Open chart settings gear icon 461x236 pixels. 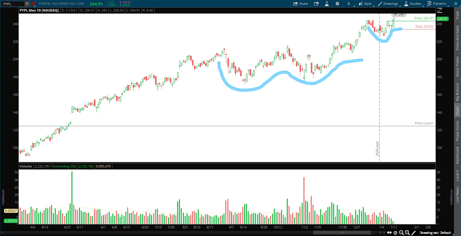[337, 4]
